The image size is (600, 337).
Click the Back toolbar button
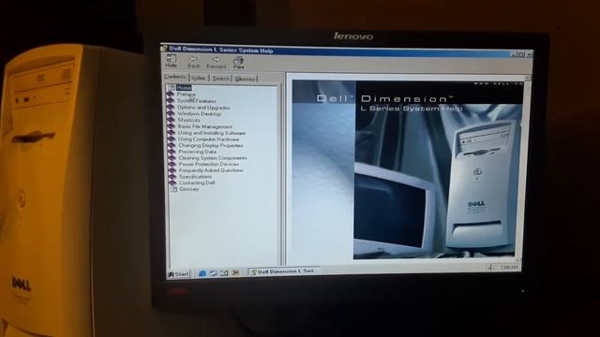[x=194, y=62]
